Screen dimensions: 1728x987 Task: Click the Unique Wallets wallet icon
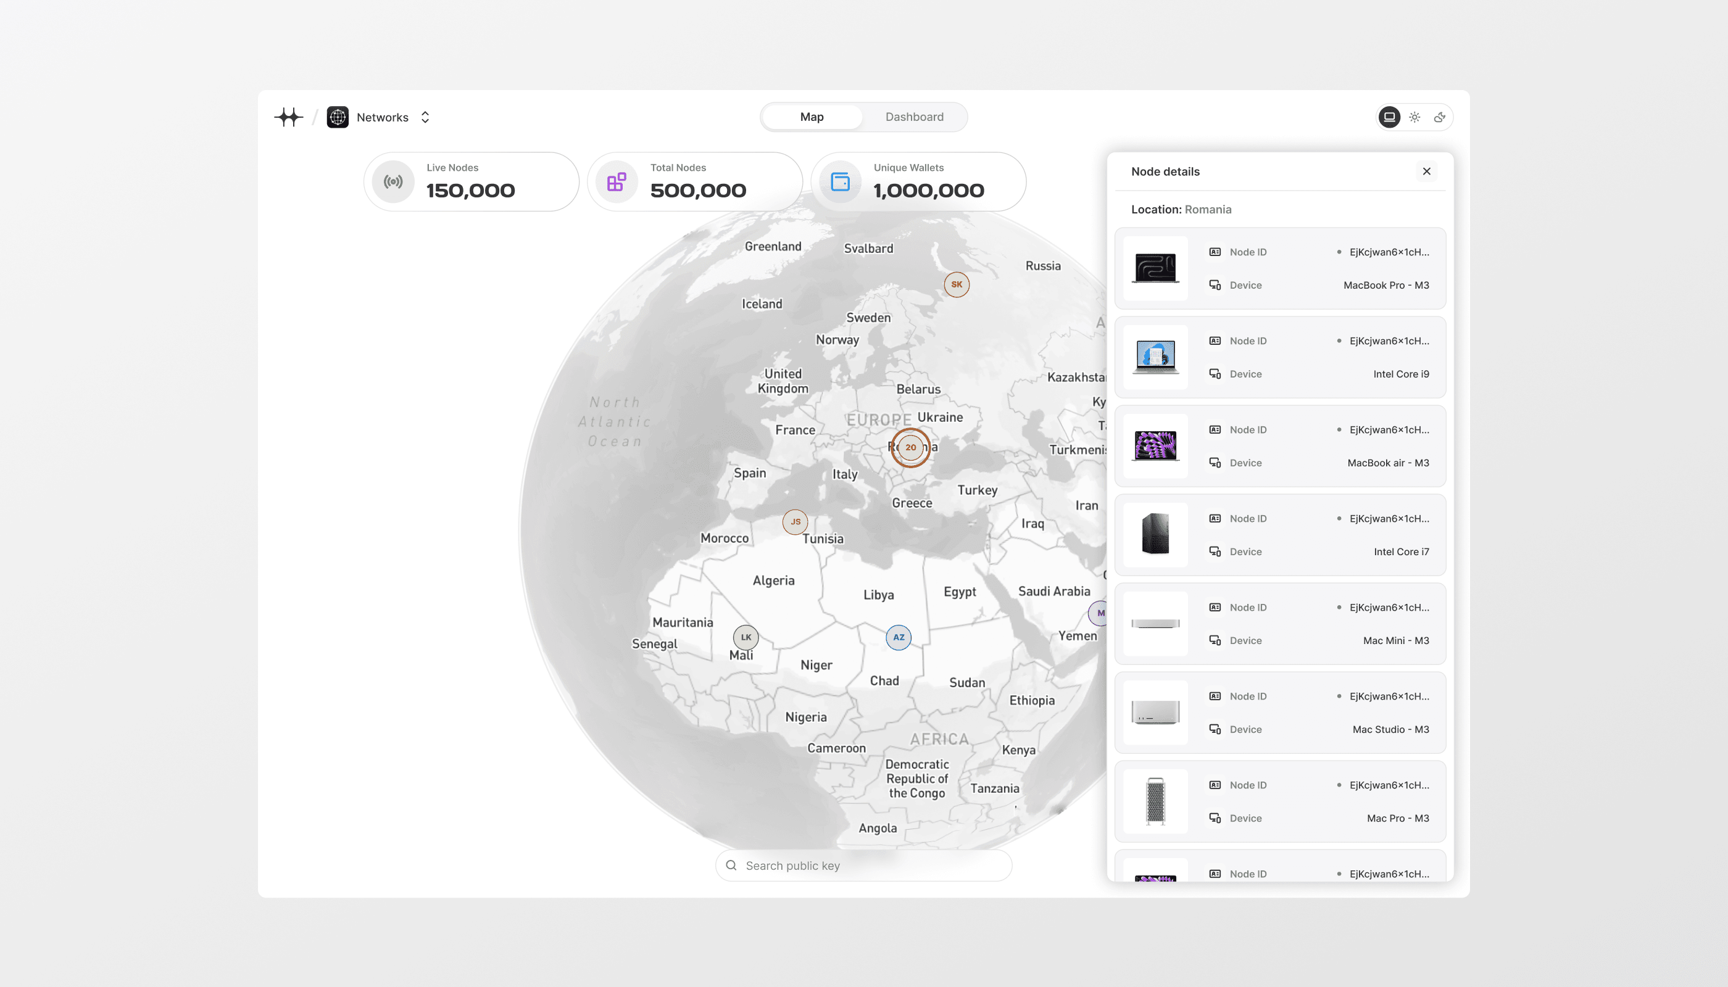pos(841,182)
